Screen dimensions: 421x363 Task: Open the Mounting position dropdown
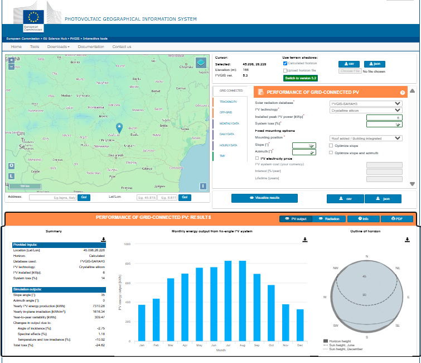tap(365, 137)
